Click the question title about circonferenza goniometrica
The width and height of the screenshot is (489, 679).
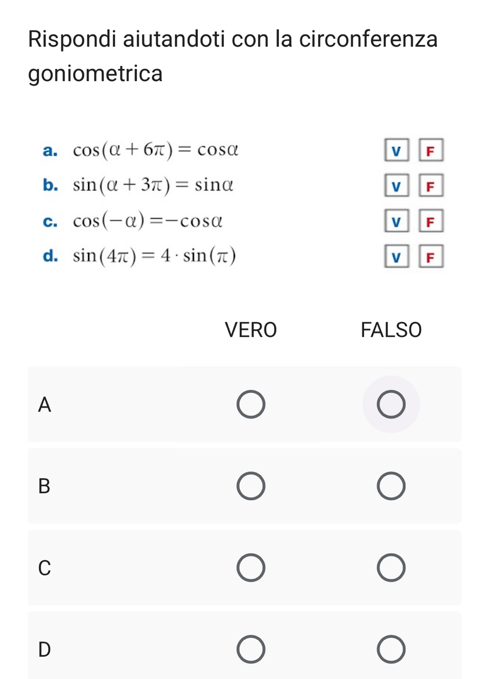click(x=233, y=56)
